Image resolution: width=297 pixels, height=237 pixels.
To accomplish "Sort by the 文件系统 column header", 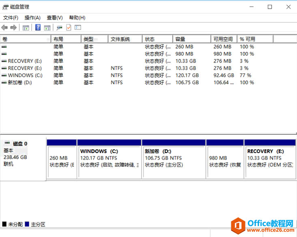I will click(125, 39).
